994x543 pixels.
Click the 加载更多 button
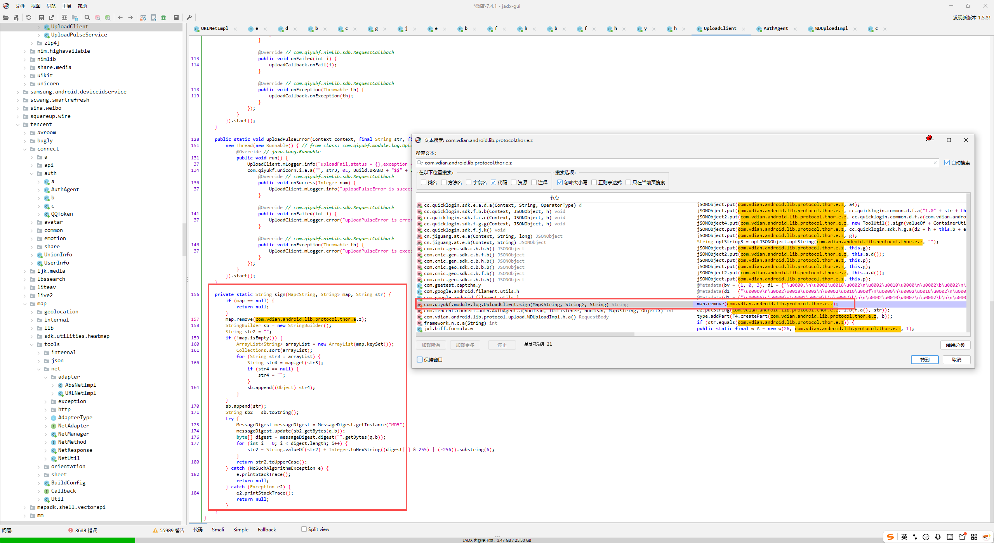[465, 345]
